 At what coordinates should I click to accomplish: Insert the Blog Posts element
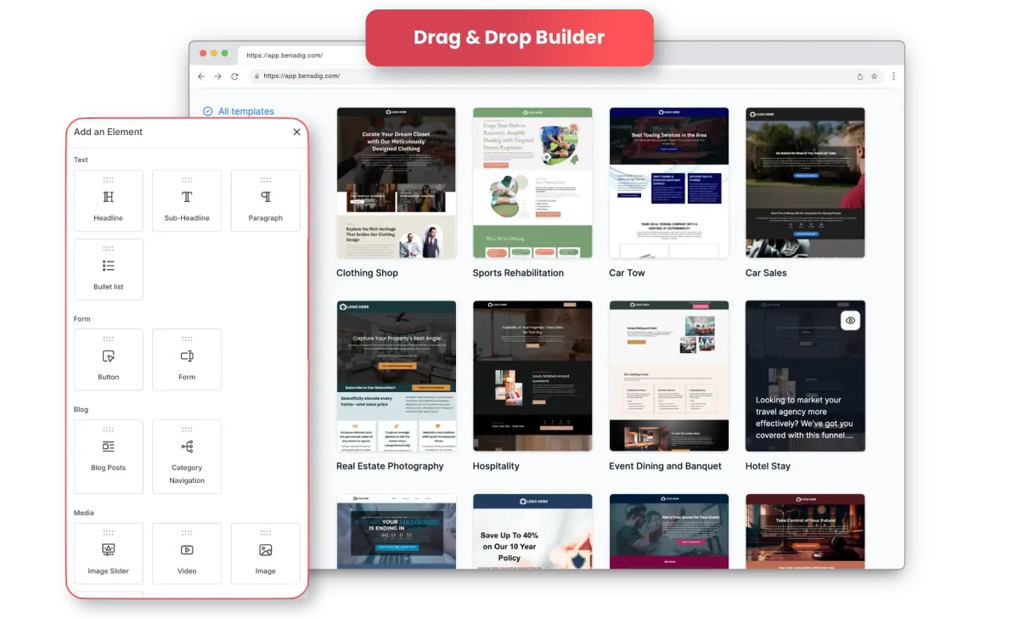pyautogui.click(x=109, y=457)
